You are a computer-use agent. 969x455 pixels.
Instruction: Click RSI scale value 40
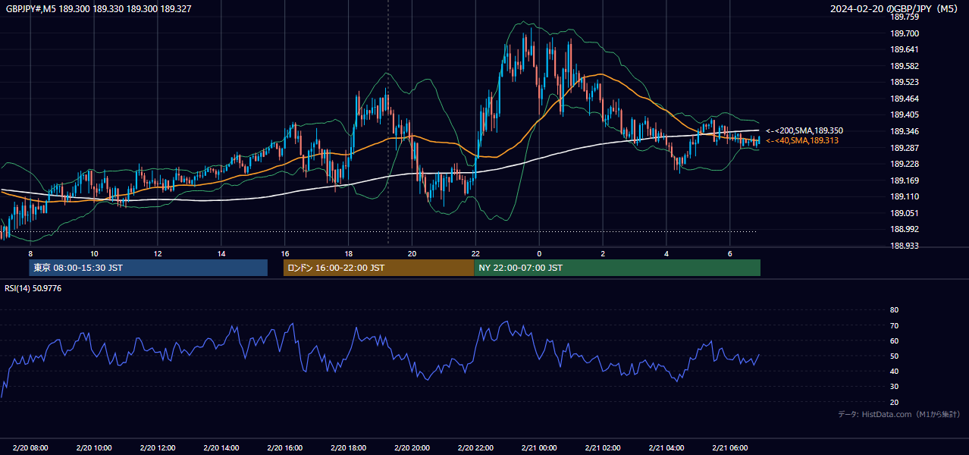coord(894,371)
